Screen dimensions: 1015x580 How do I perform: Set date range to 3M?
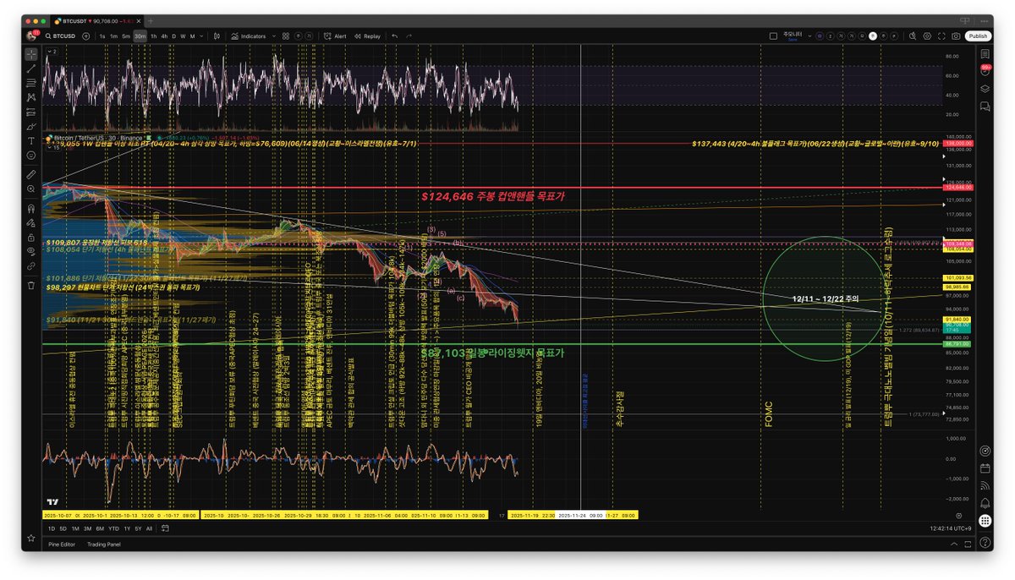pyautogui.click(x=87, y=528)
